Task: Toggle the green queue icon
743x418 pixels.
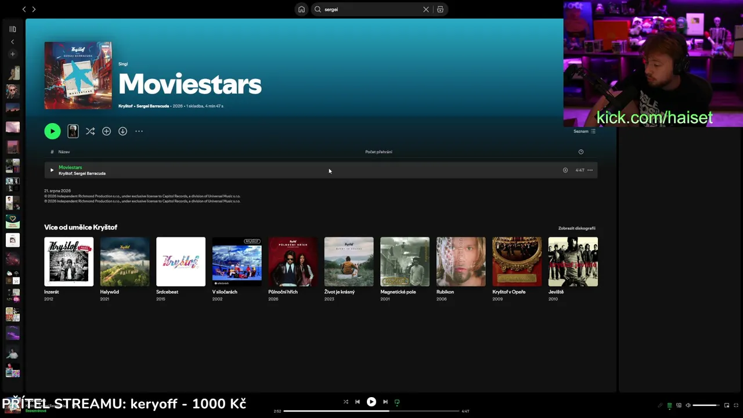Action: tap(669, 405)
